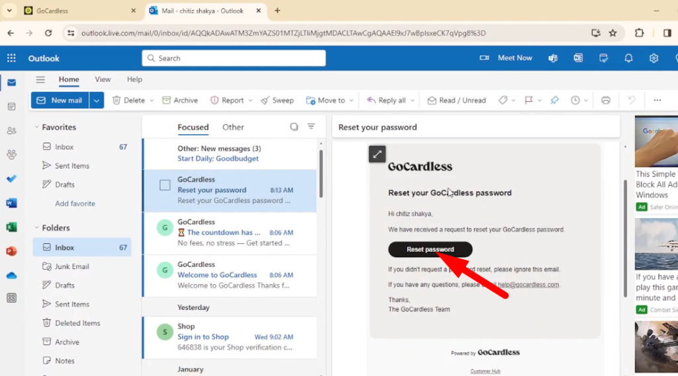Open the My Day calendar icon in header

(x=603, y=58)
